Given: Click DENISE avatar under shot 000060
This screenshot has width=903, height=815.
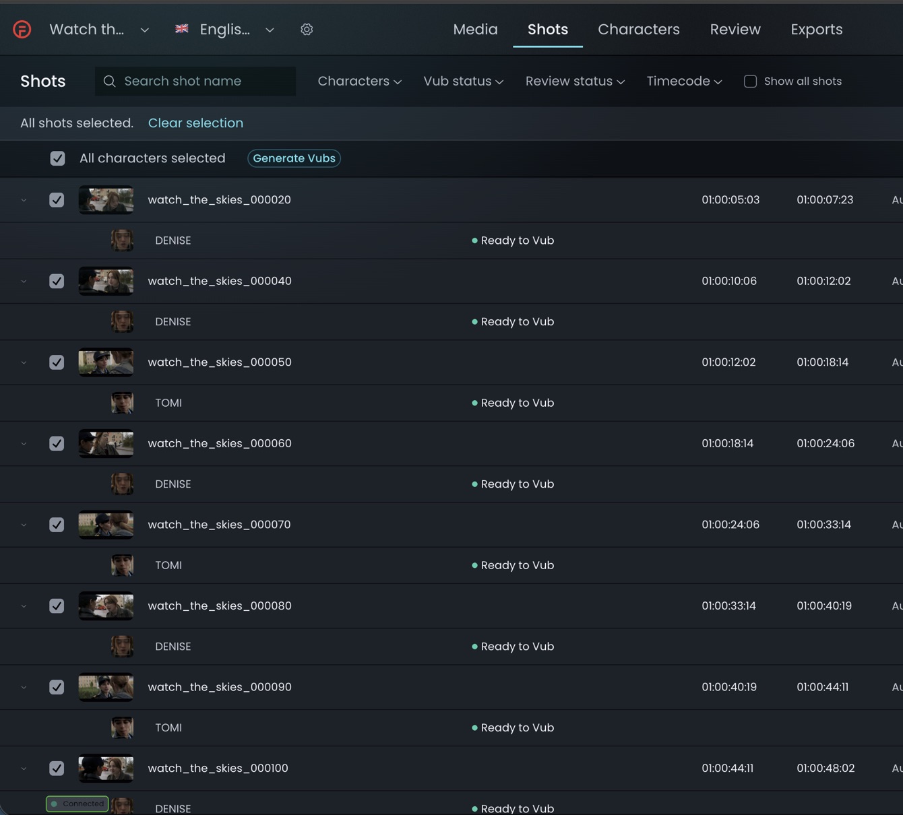Looking at the screenshot, I should pos(122,484).
